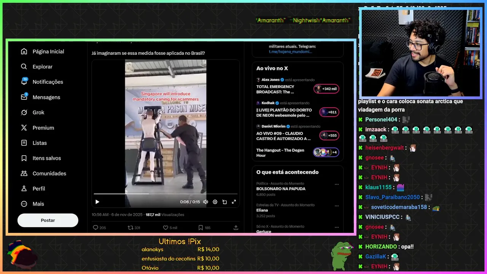Open the Mensagens menu label
This screenshot has width=487, height=274.
point(46,97)
